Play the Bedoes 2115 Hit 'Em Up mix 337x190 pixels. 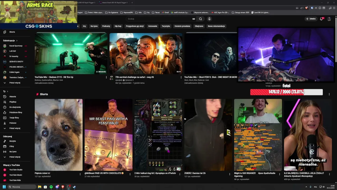coord(71,53)
